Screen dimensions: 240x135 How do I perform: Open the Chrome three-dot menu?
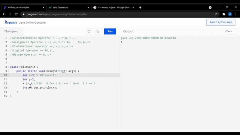(236, 14)
